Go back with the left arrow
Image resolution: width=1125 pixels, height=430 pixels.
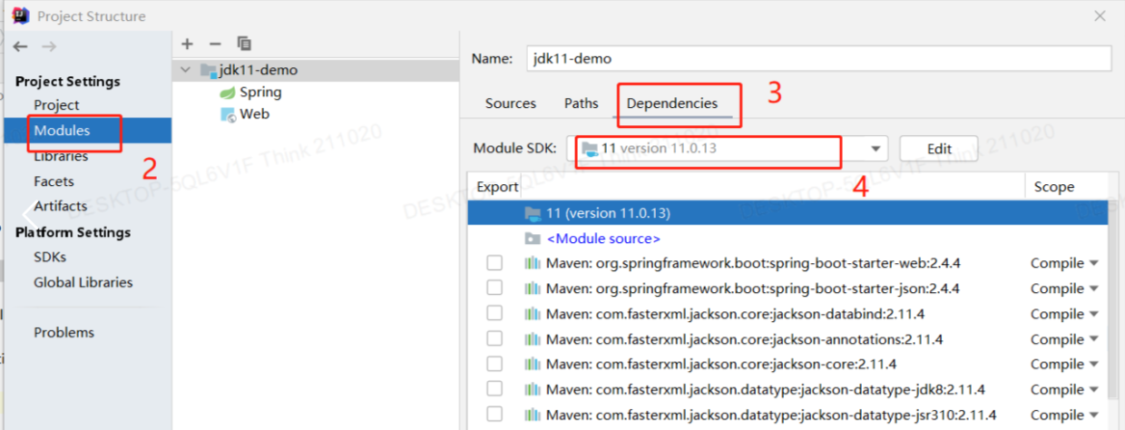pyautogui.click(x=20, y=46)
